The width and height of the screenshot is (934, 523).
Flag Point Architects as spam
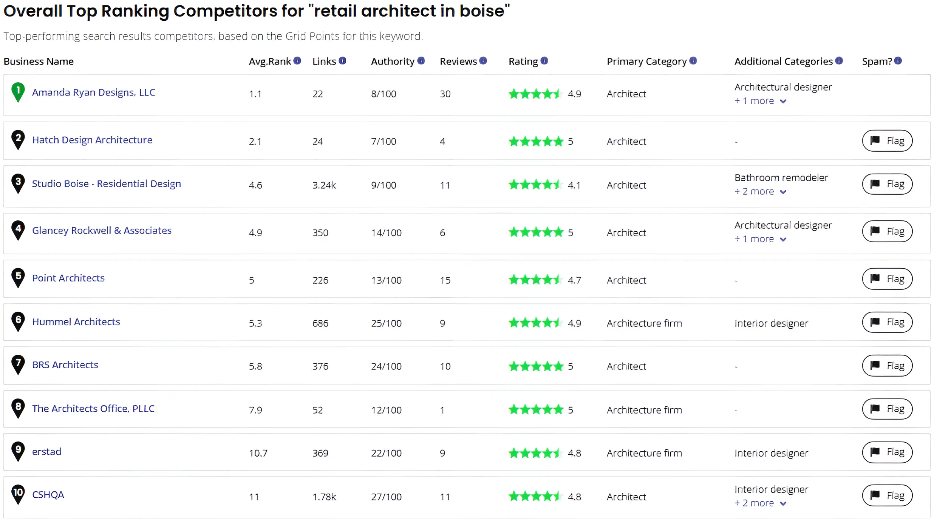click(x=887, y=279)
